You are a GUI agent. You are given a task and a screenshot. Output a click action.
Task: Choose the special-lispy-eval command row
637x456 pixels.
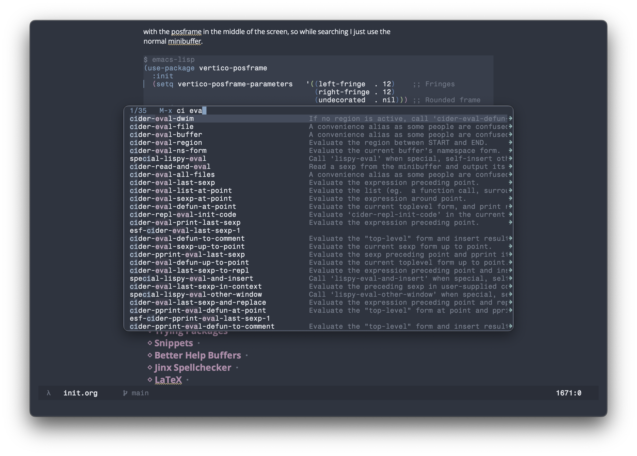click(x=318, y=158)
